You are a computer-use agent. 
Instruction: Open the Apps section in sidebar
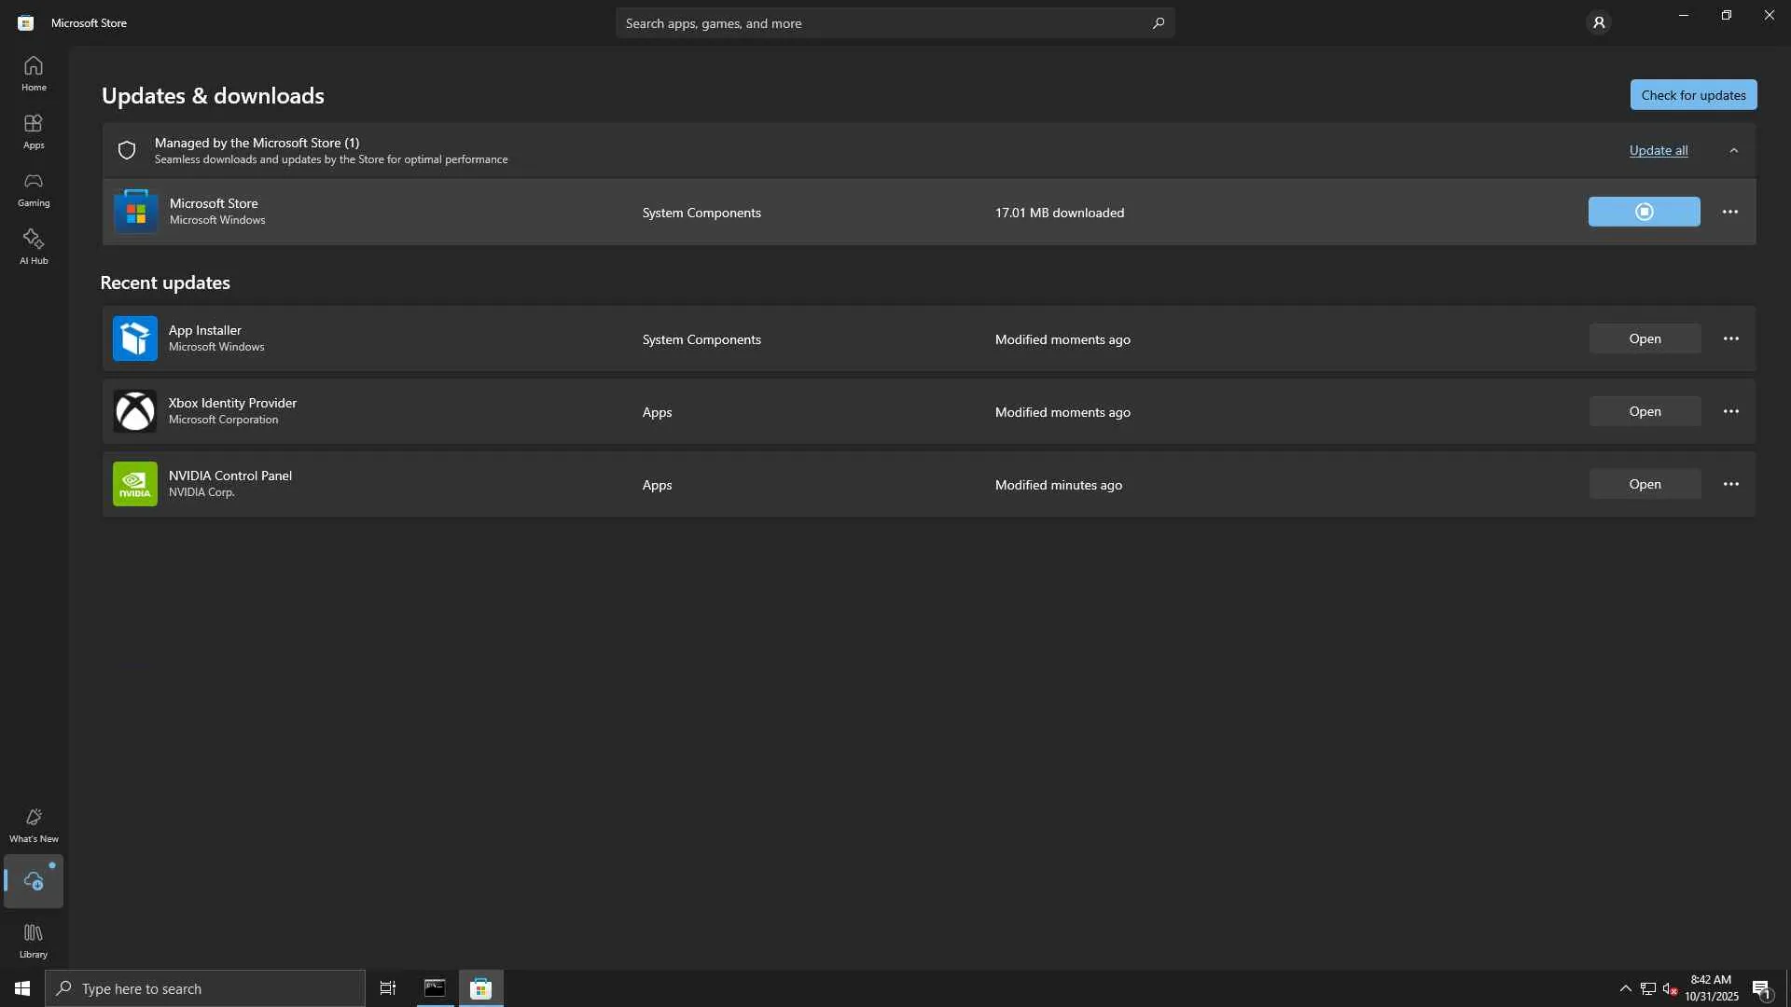click(x=34, y=131)
